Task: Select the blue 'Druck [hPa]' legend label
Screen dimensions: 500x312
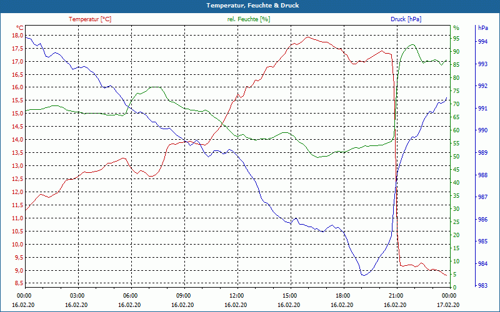Action: (x=406, y=19)
